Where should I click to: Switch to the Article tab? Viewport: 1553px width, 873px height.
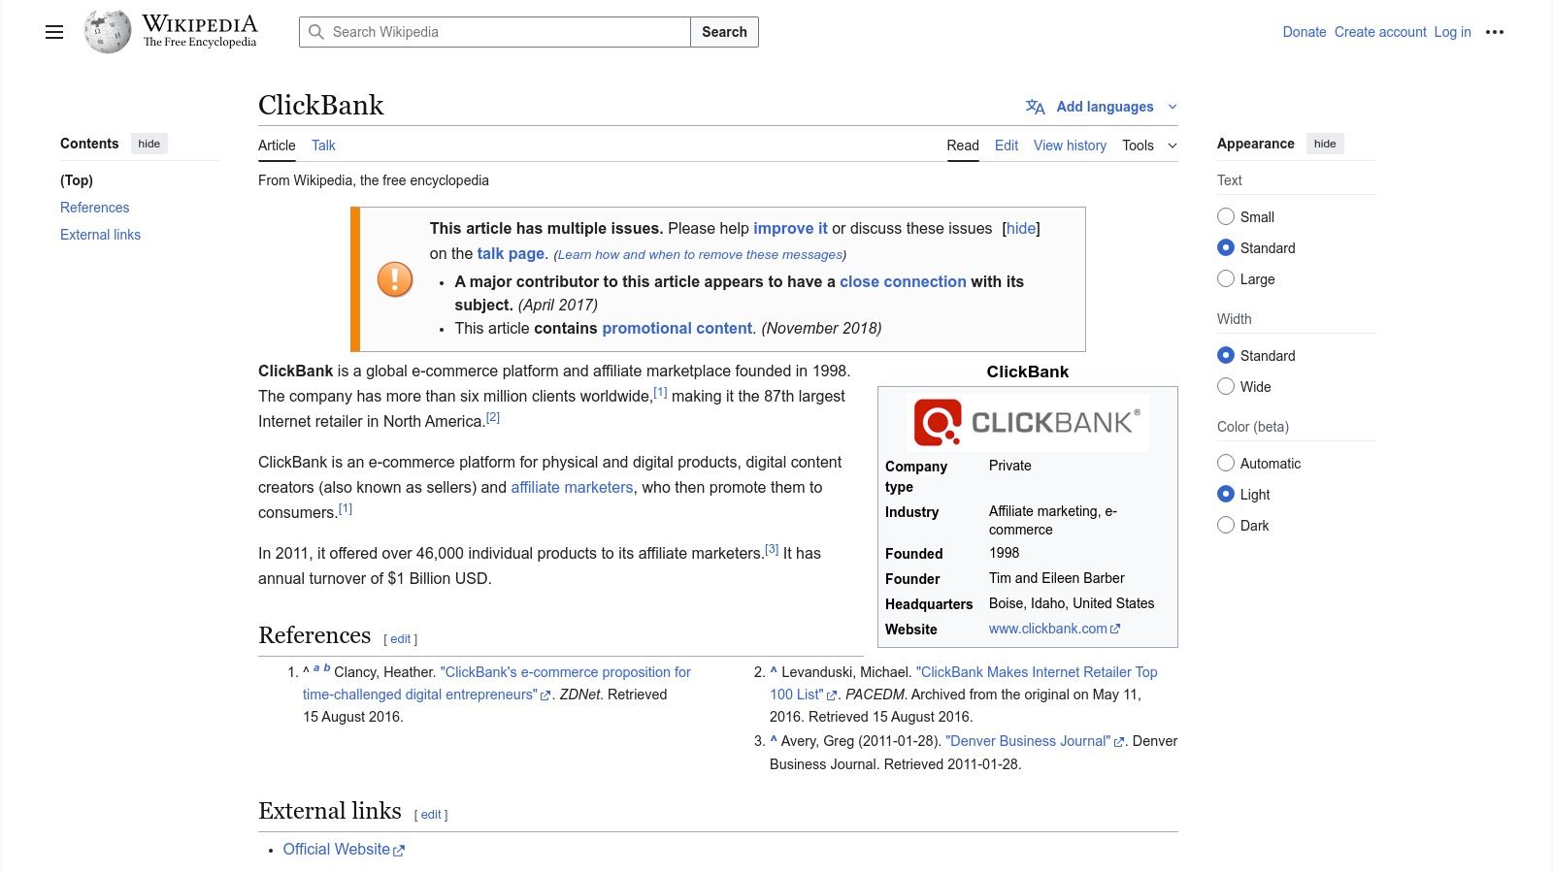(x=277, y=145)
